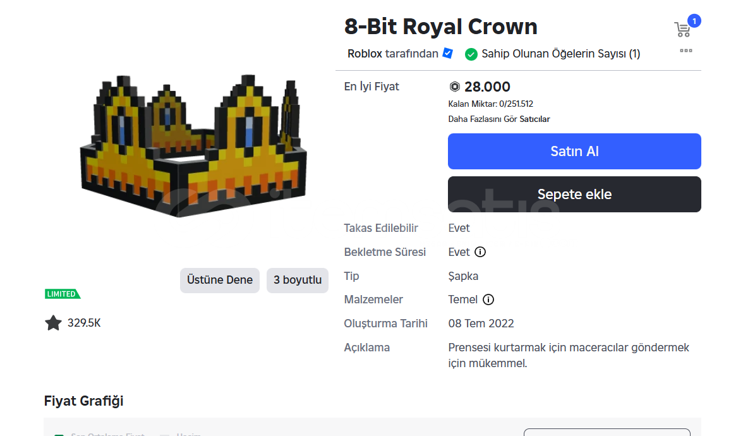Image resolution: width=731 pixels, height=436 pixels.
Task: Click the blue verified badge next to Roblox
Action: pos(448,54)
